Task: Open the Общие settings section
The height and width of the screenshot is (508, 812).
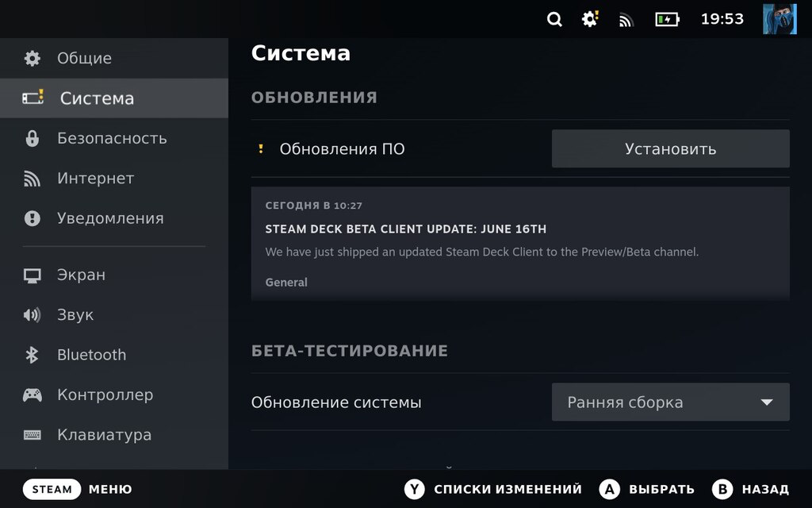Action: pos(84,58)
